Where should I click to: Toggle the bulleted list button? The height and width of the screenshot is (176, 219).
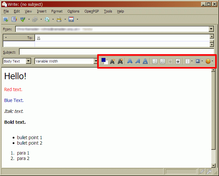155,61
